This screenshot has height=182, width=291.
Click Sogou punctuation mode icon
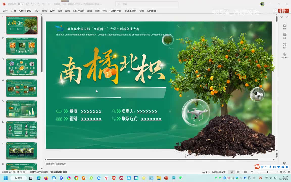click(x=266, y=167)
